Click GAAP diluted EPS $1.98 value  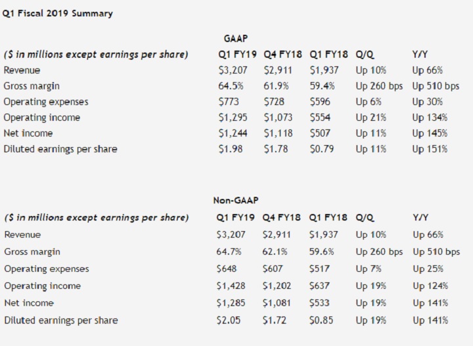pyautogui.click(x=230, y=149)
